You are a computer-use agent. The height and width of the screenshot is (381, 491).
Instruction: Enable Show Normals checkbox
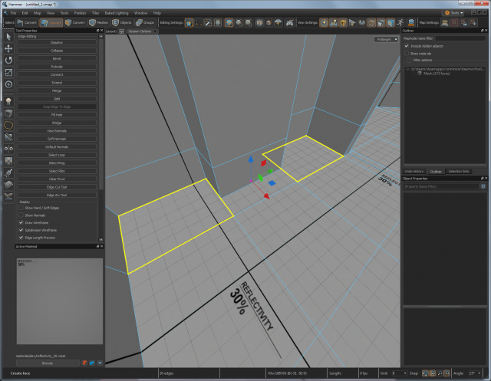(21, 215)
